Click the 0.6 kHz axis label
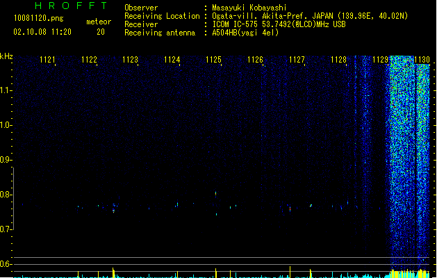The width and height of the screenshot is (437, 278). tap(6, 264)
